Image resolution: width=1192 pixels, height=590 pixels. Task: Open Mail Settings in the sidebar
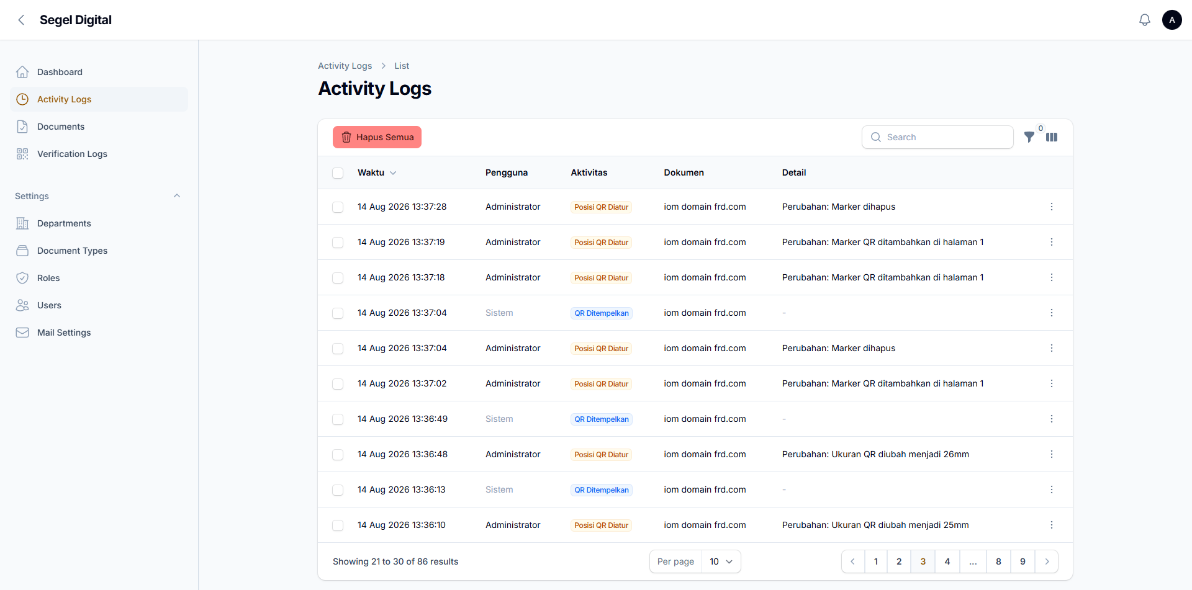(x=99, y=333)
